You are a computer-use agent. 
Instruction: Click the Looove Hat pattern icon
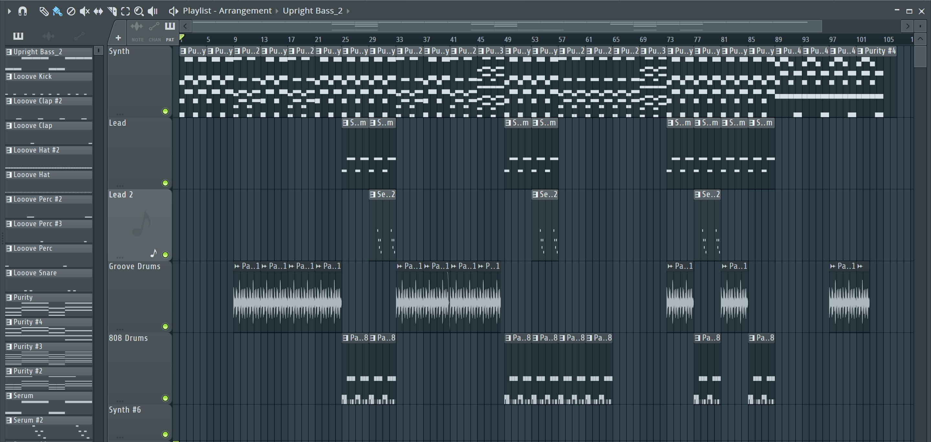[x=9, y=175]
